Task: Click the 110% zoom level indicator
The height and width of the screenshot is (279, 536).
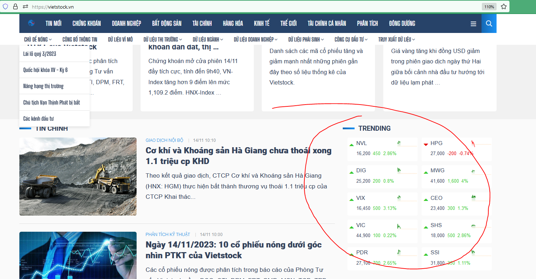Action: click(x=489, y=7)
